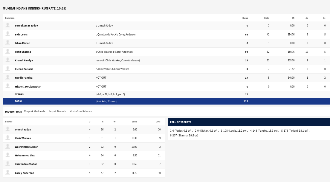Open Suryakumar Yadav's batsman profile link

[x=26, y=26]
